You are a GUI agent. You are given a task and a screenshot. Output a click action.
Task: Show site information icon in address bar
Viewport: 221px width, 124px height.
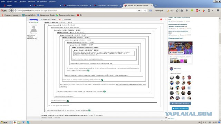tap(16, 11)
